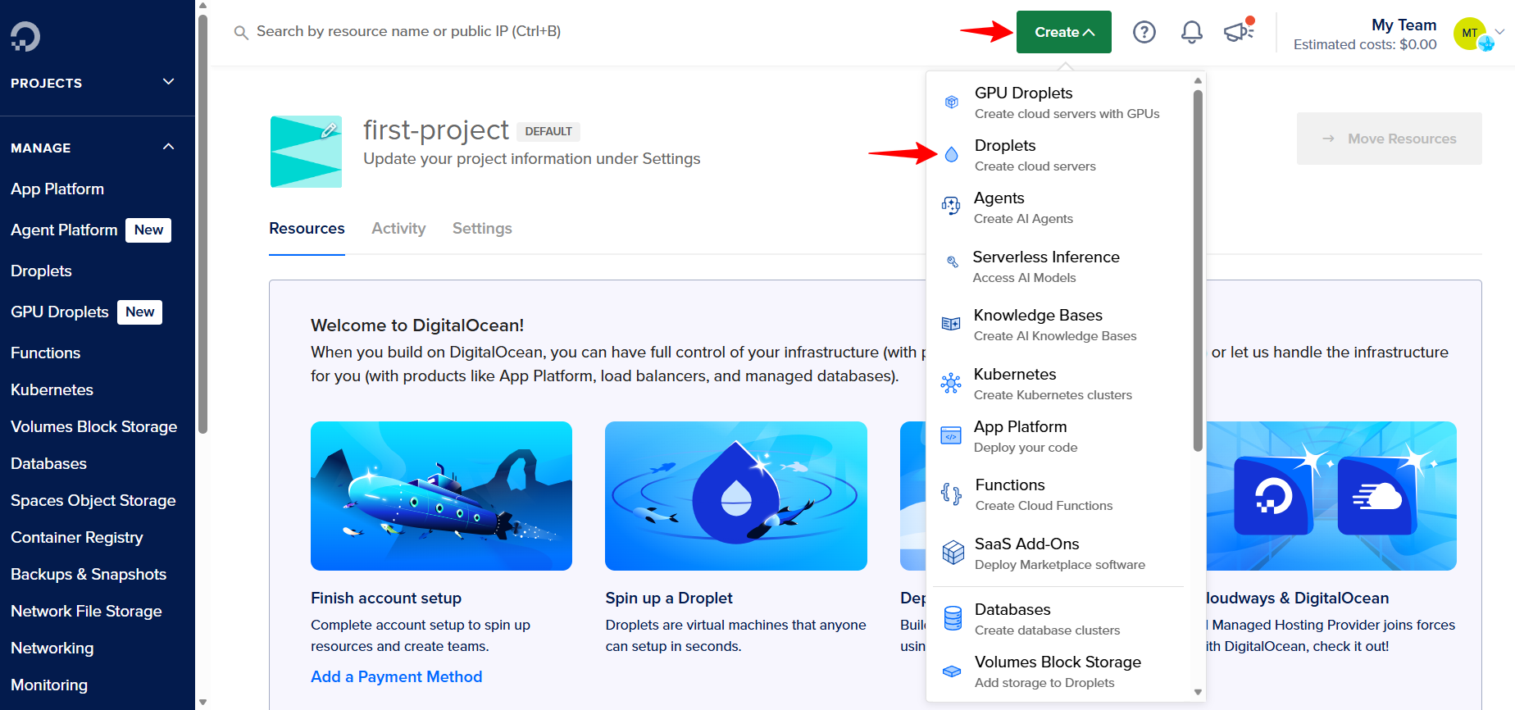This screenshot has width=1515, height=710.
Task: Click the App Platform window icon
Action: coord(951,435)
